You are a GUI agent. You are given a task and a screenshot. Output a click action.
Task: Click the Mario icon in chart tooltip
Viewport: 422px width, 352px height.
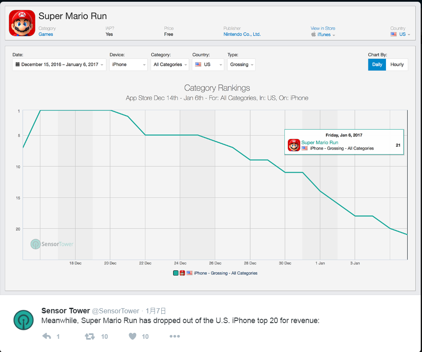coord(294,145)
